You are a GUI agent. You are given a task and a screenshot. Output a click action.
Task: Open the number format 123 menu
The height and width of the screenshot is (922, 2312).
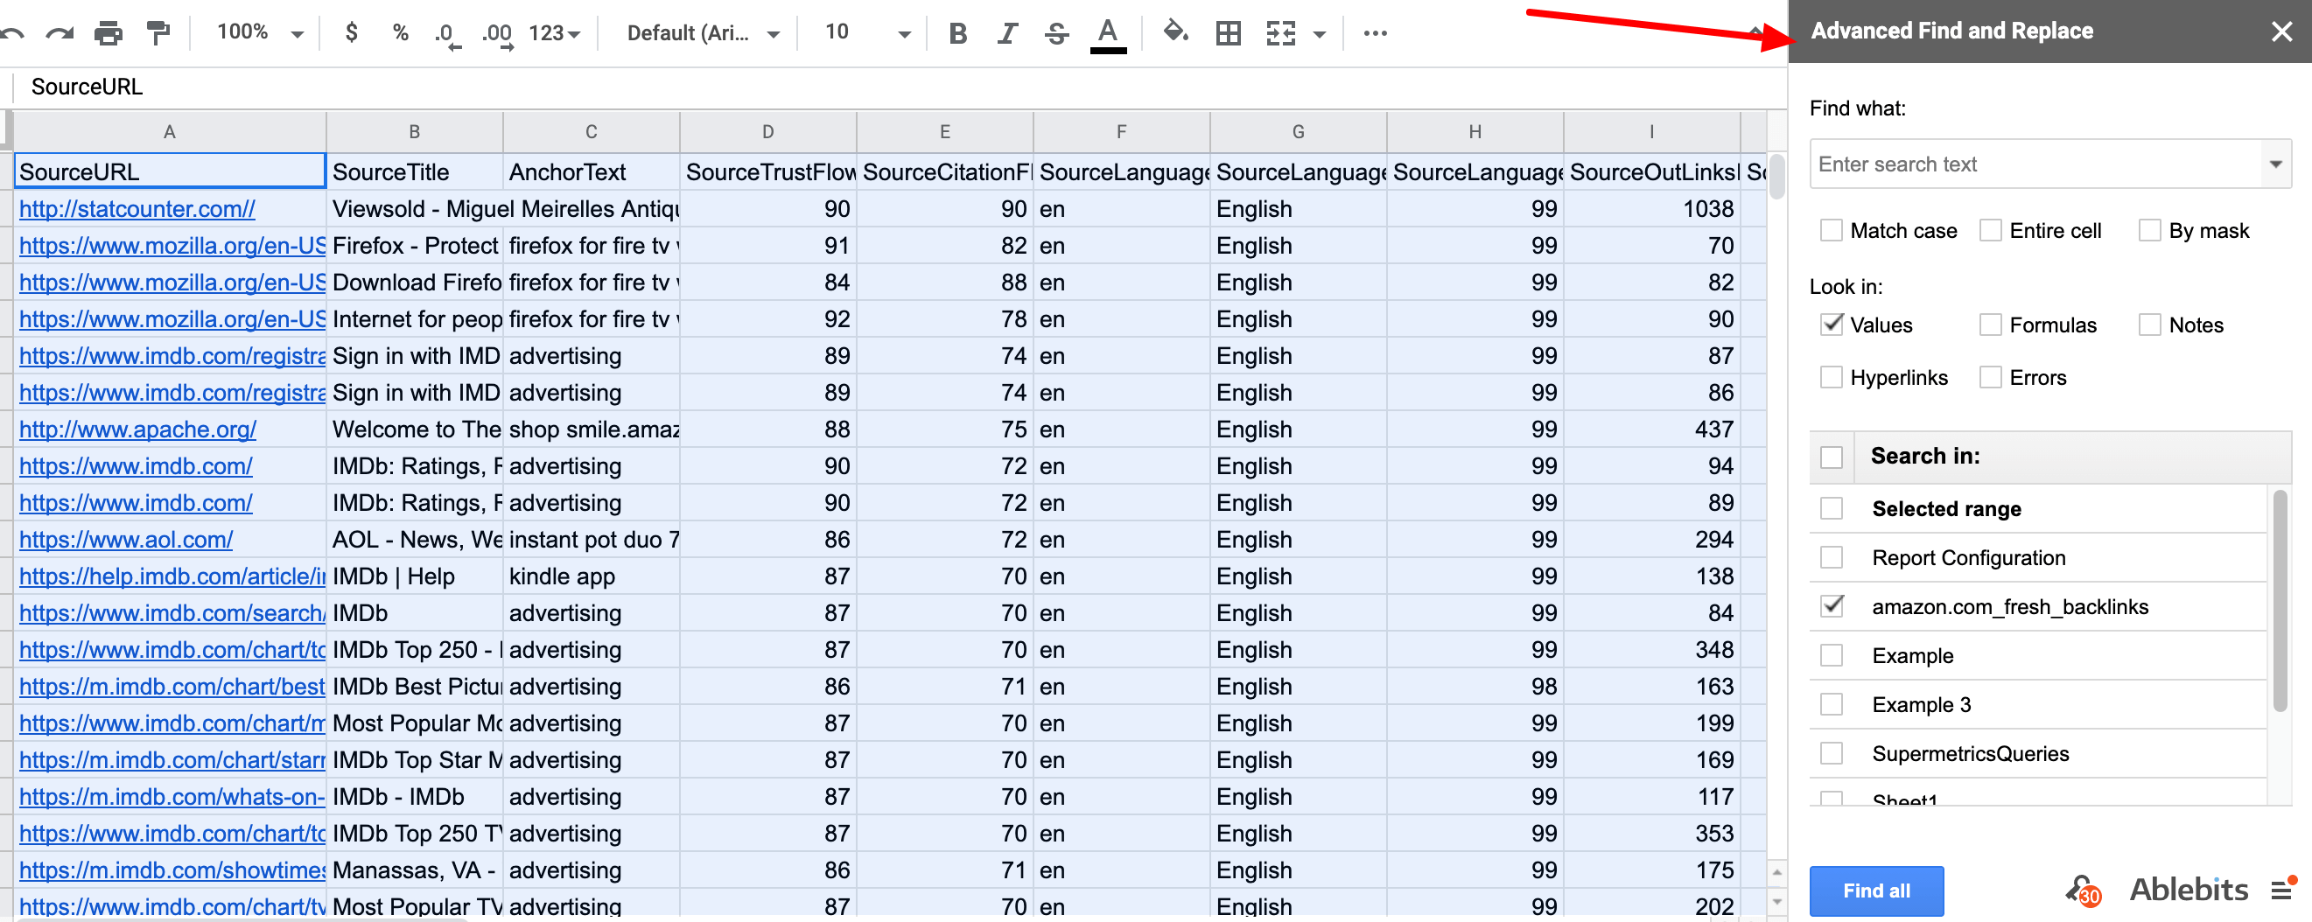554,34
